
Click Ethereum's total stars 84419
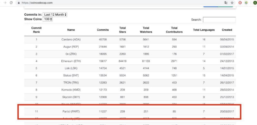pos(122,61)
